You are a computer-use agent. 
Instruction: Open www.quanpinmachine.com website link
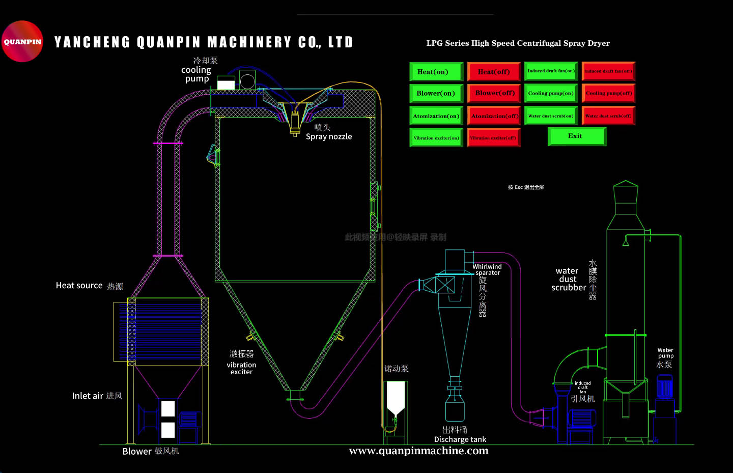click(418, 451)
